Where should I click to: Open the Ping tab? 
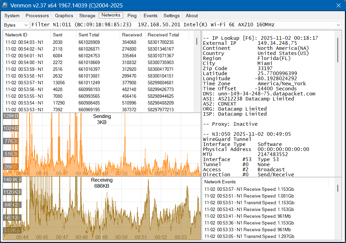coord(132,16)
